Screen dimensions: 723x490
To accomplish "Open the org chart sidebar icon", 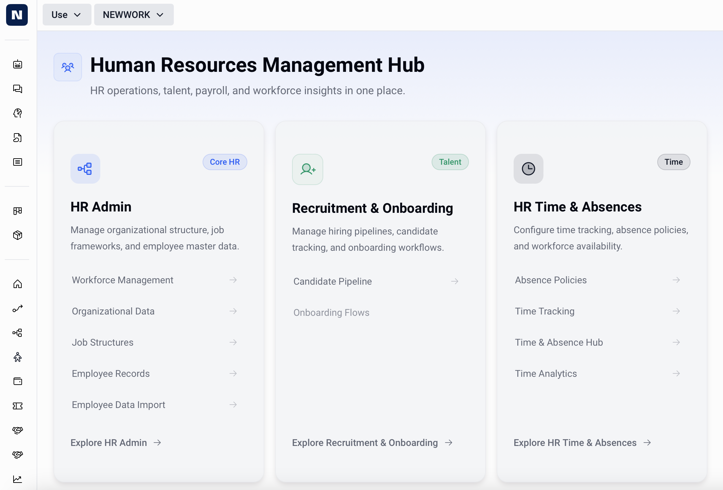I will point(18,333).
